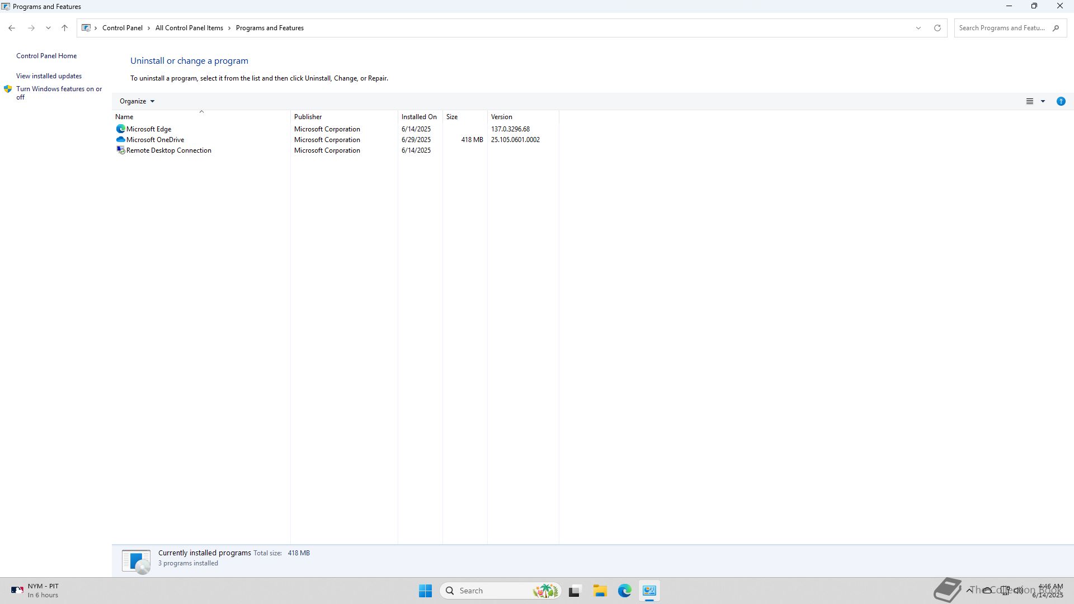Click the Up one level arrow
Viewport: 1074px width, 604px height.
[x=64, y=28]
